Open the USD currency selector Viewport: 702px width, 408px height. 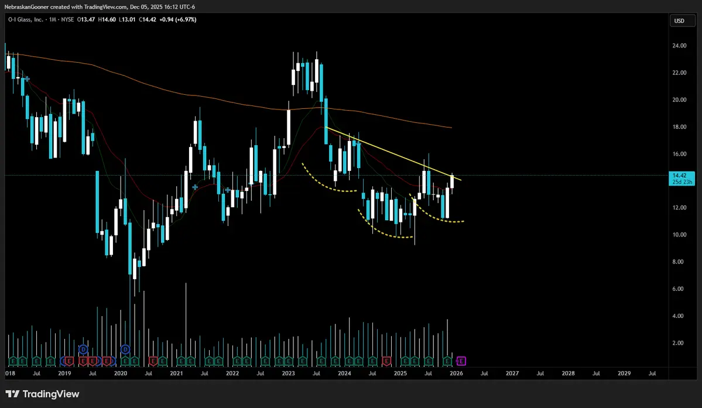682,20
